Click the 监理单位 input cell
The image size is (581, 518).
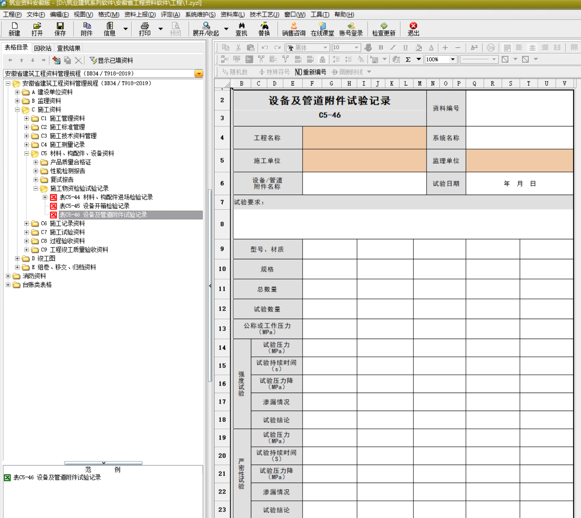(520, 161)
